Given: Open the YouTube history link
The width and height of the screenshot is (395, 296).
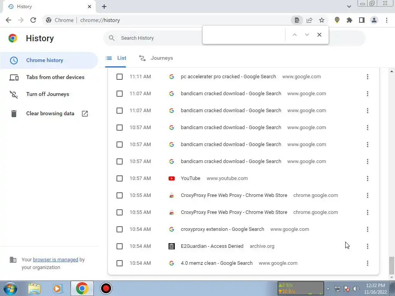Looking at the screenshot, I should pos(191,178).
